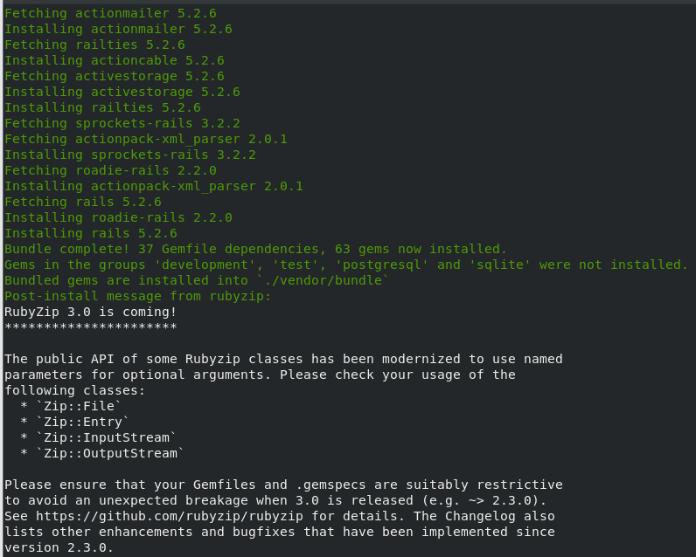Viewport: 696px width, 557px height.
Task: Click the 'RubyZip 3.0 is coming!' line
Action: [91, 312]
